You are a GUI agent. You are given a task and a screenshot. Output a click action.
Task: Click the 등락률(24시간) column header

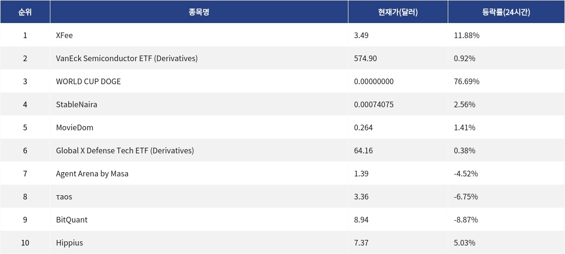506,12
